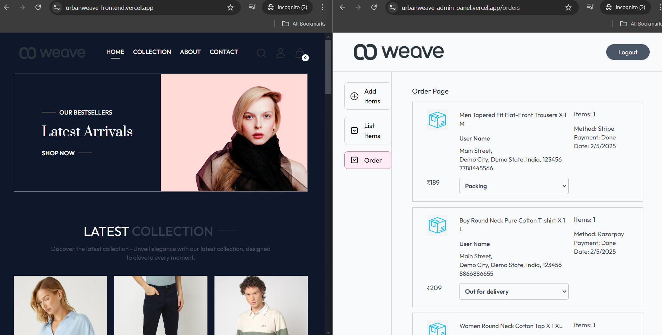Click the Logout button in the admin panel
The image size is (662, 335).
[x=628, y=52]
